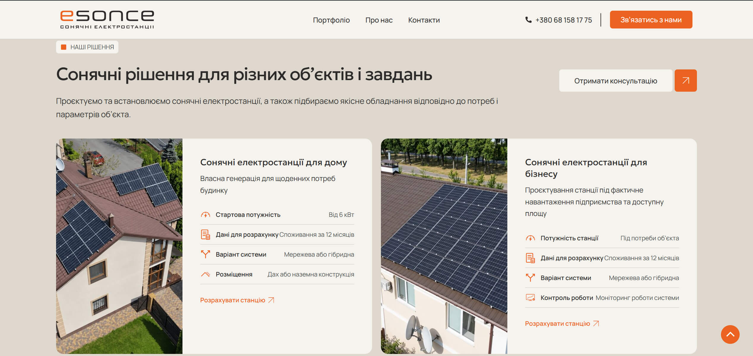
Task: Click the page heading Сонячні рішення для різних об'єктів
Action: [244, 74]
